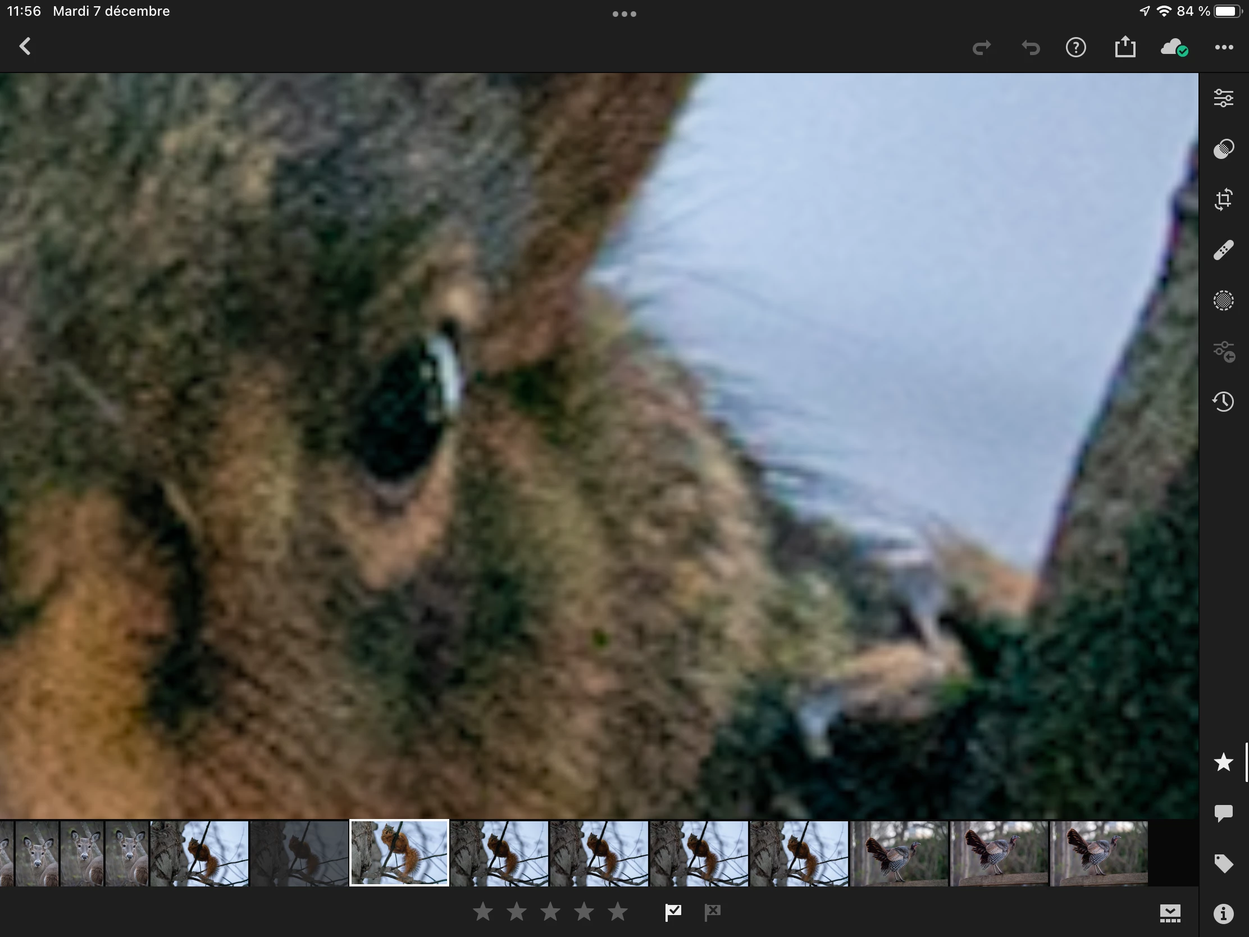Open the three-dot more options menu
Image resolution: width=1249 pixels, height=937 pixels.
coord(1224,47)
